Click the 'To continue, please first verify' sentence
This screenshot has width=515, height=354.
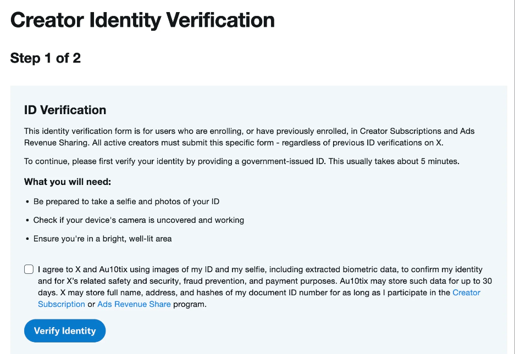click(242, 161)
